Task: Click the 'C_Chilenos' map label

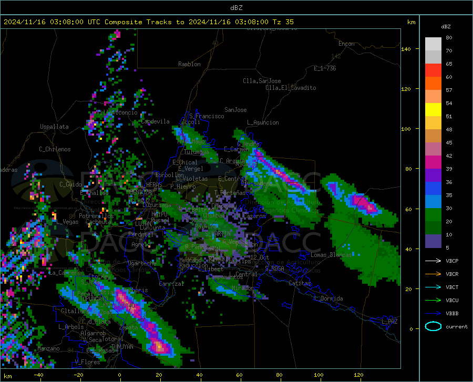Action: click(x=55, y=149)
